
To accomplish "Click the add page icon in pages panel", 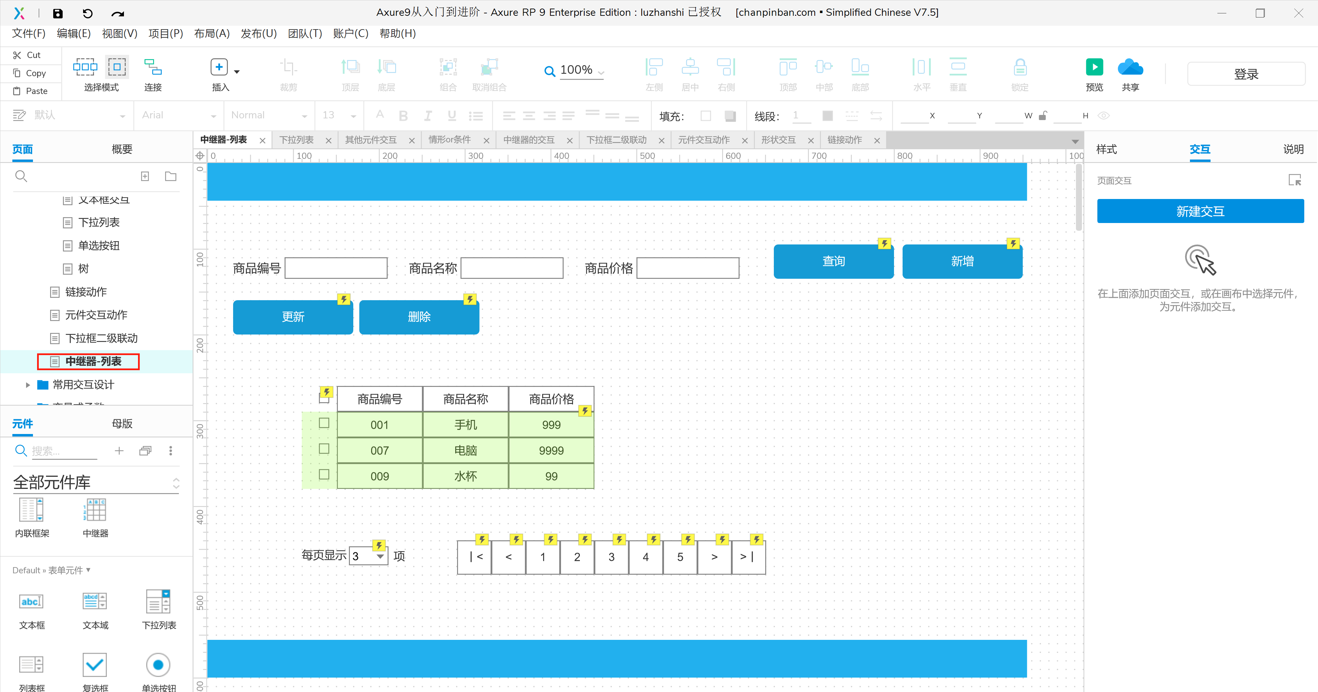I will click(x=145, y=176).
